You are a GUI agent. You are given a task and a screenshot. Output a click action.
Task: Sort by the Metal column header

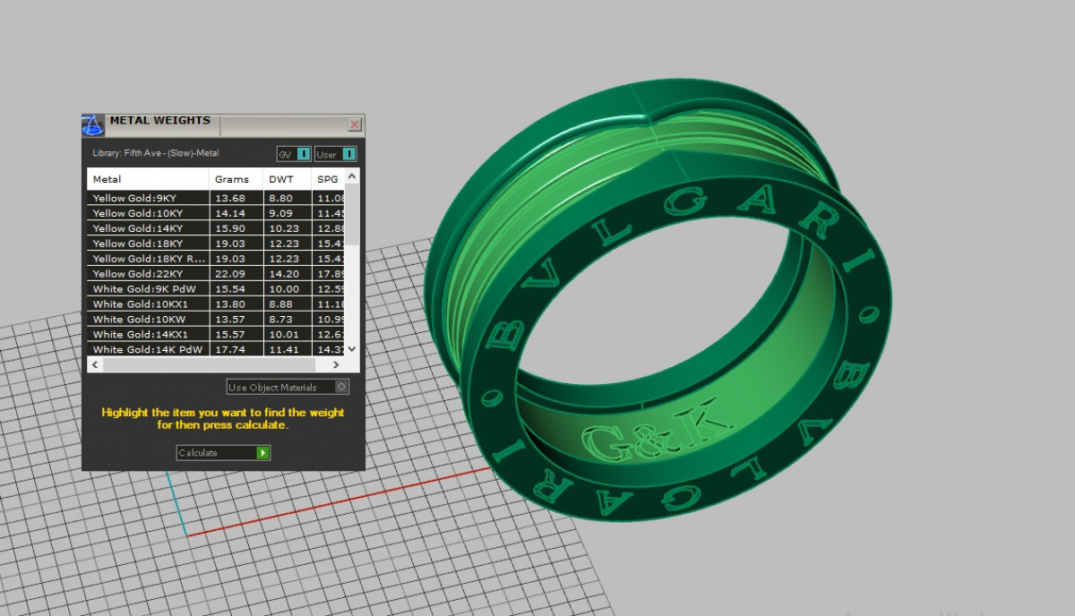[148, 179]
